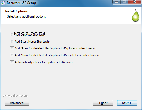Go back with the Back button
Image resolution: width=142 pixels, height=110 pixels.
point(103,103)
